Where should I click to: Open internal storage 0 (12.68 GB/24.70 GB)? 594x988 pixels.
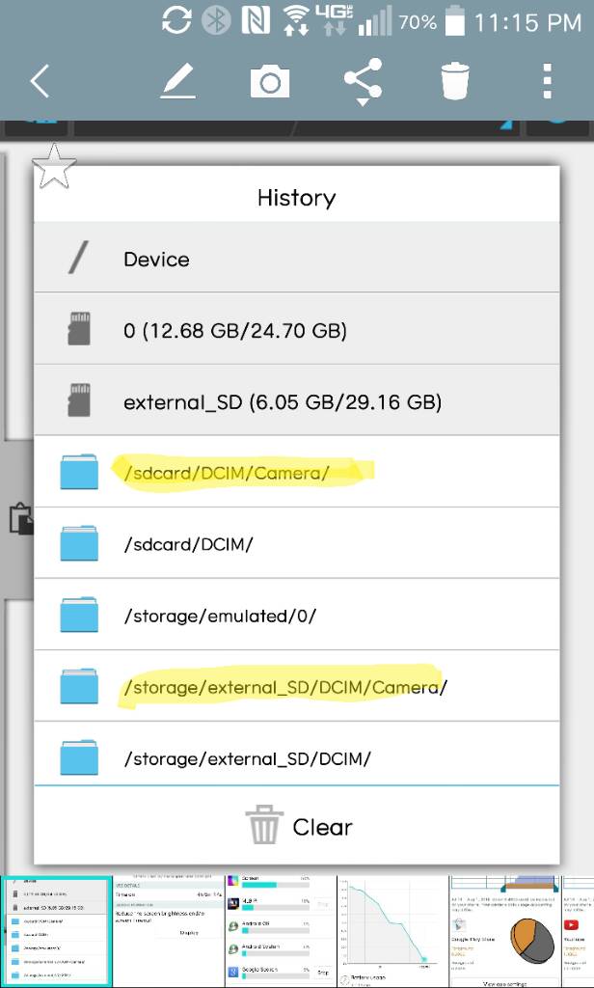(x=297, y=329)
